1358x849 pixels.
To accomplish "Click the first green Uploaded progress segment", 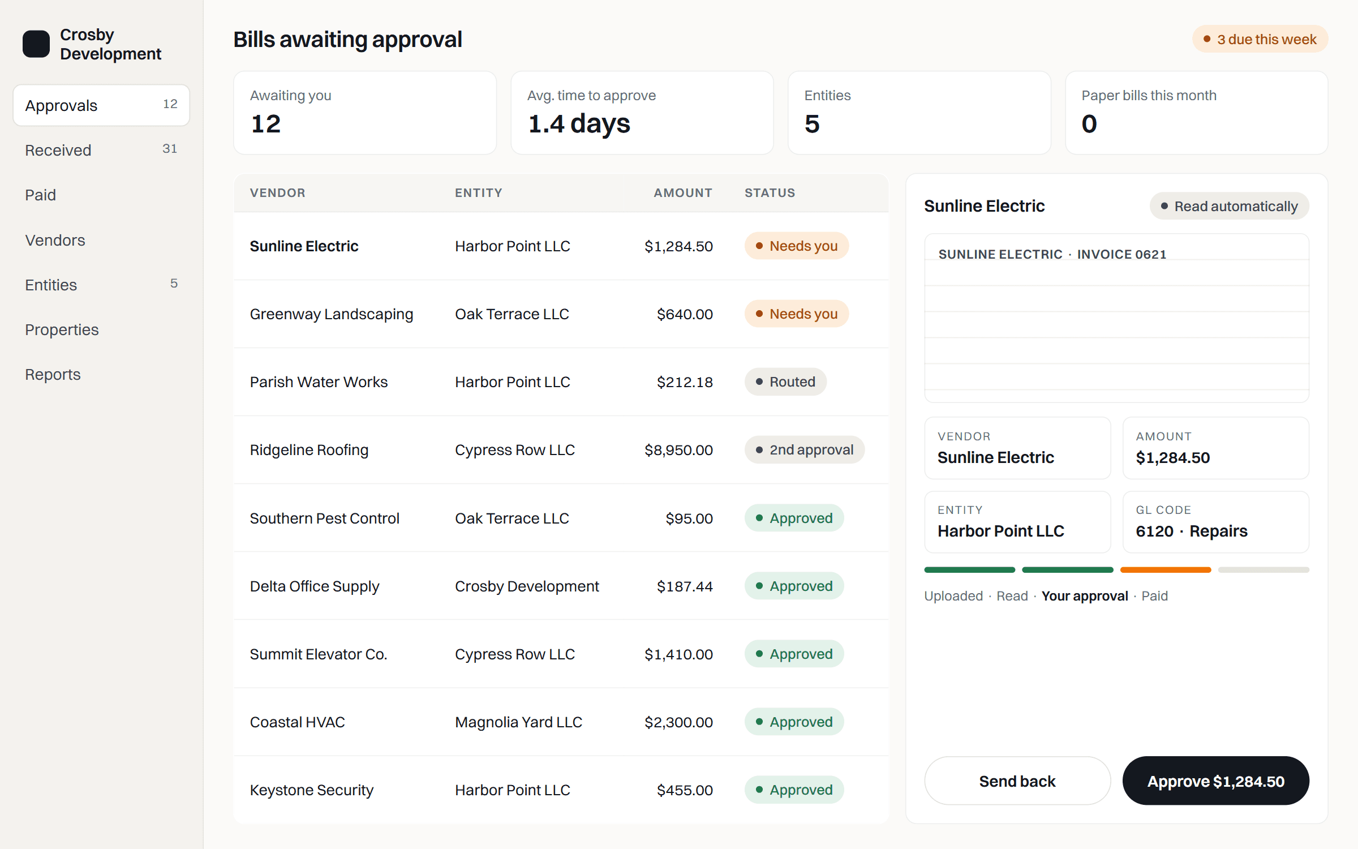I will [970, 570].
